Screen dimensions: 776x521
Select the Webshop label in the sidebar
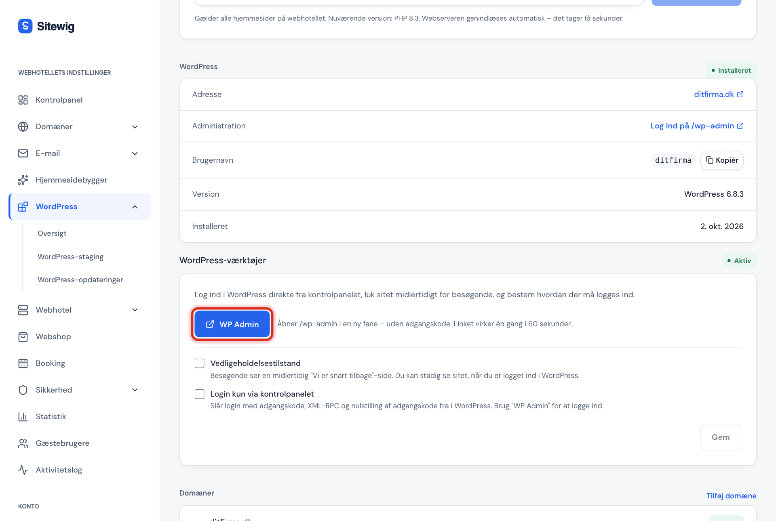[53, 336]
